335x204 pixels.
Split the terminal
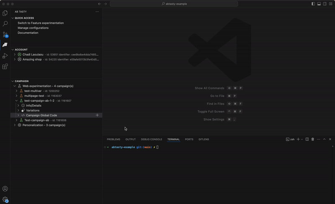tap(307, 139)
